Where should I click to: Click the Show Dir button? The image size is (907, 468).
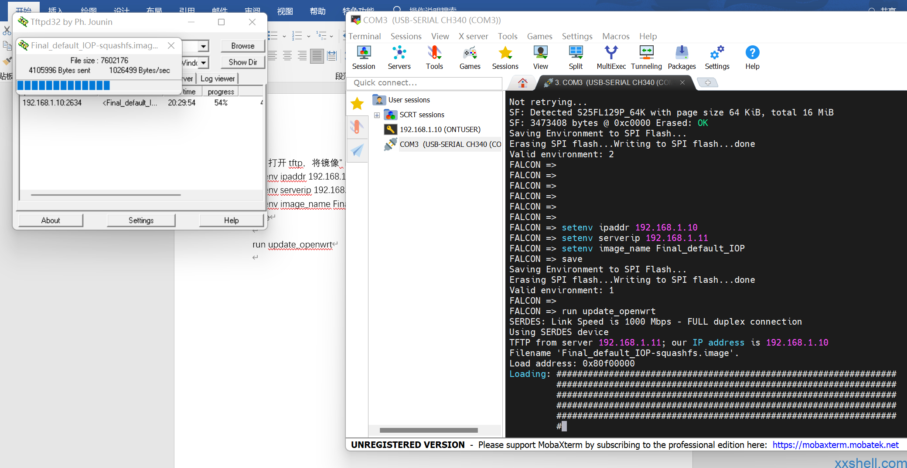click(x=242, y=62)
